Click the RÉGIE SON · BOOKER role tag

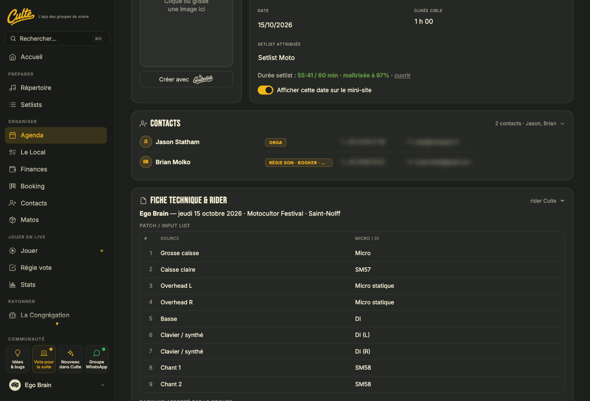[299, 162]
